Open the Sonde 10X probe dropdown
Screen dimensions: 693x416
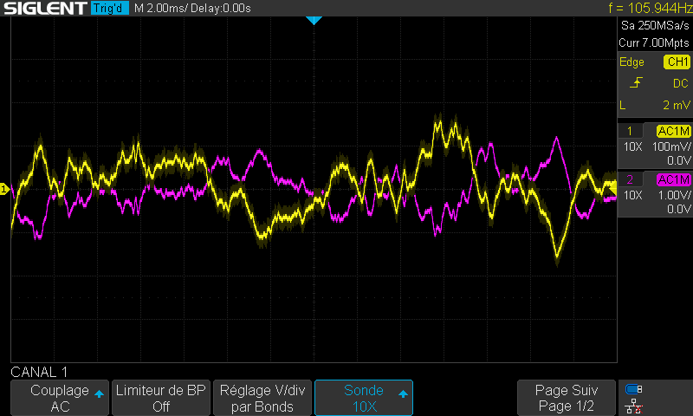tap(363, 398)
